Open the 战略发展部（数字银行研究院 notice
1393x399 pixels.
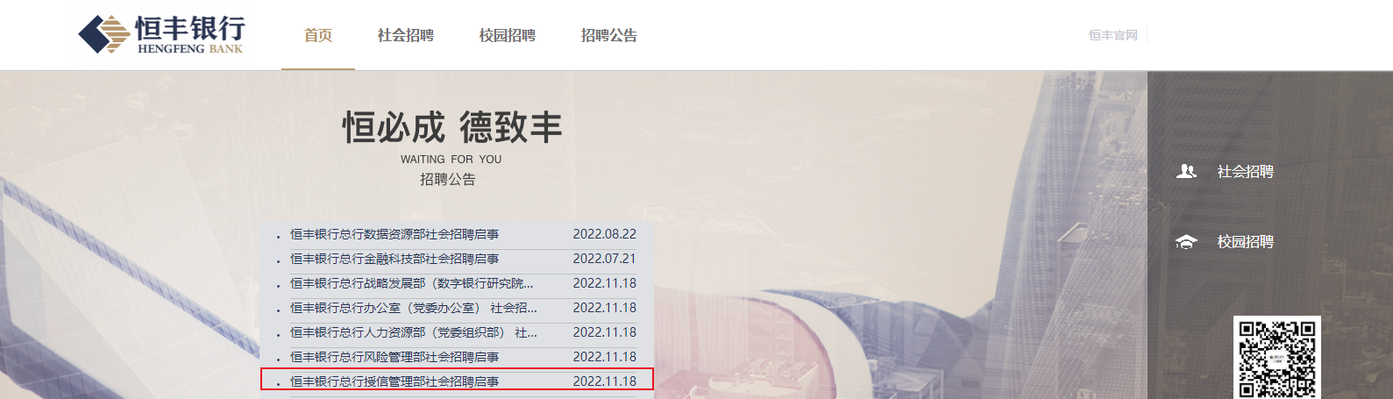(412, 283)
